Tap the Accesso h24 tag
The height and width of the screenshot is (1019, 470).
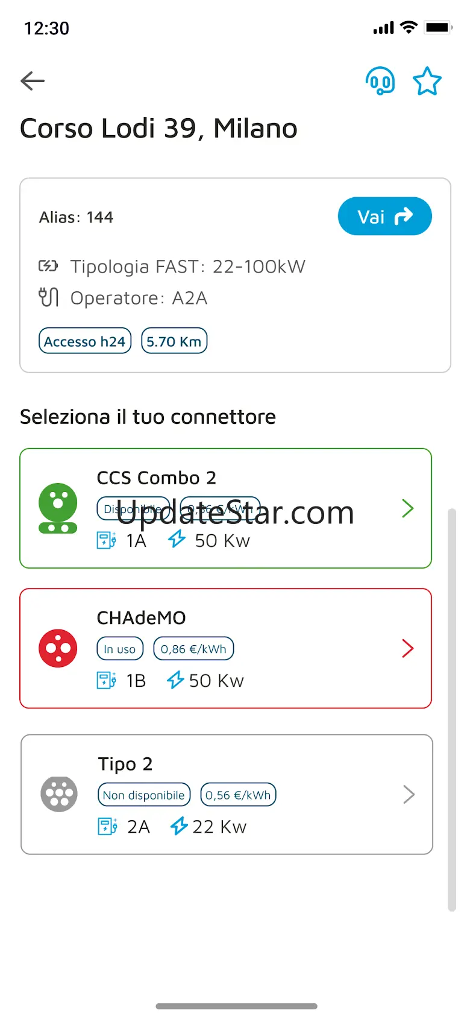click(x=85, y=341)
